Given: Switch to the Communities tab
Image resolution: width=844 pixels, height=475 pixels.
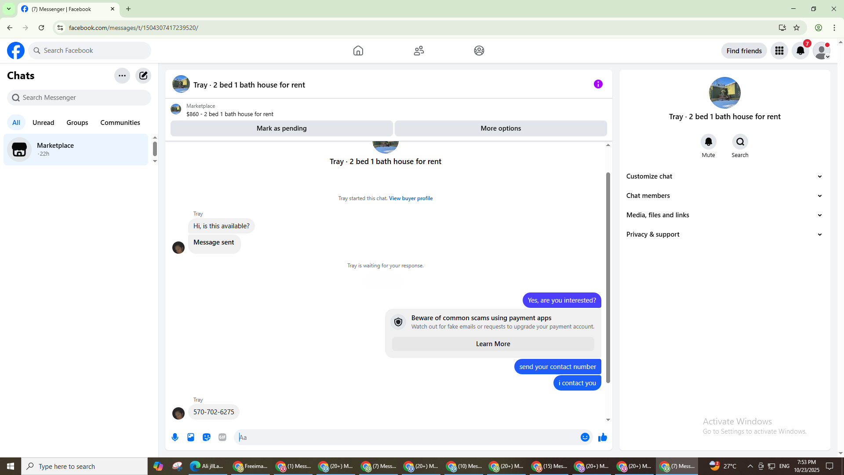Looking at the screenshot, I should 120,123.
